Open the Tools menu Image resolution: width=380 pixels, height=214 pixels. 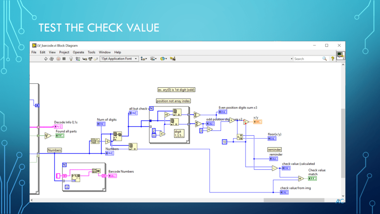point(91,52)
